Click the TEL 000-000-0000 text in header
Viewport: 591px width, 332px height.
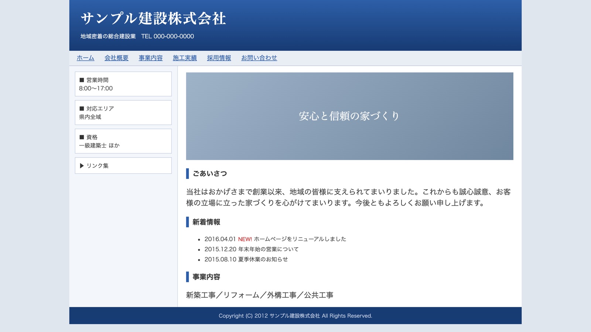pos(167,36)
